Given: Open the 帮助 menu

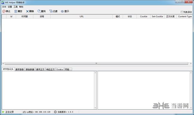Looking at the screenshot, I should (x=21, y=7).
